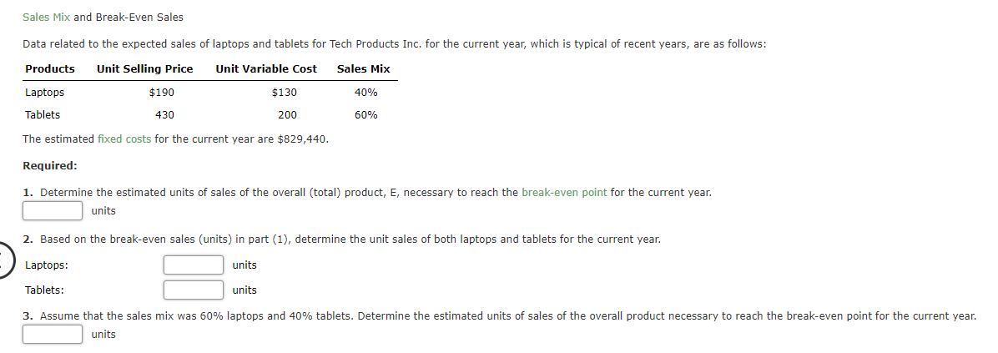
Task: Click the fixed costs glossary link
Action: (125, 139)
